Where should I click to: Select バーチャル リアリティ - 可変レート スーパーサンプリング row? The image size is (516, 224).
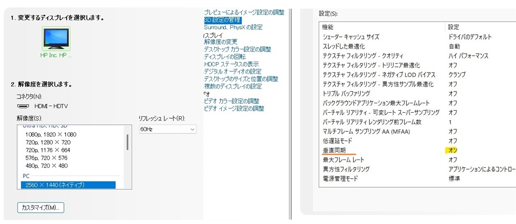pyautogui.click(x=418, y=112)
